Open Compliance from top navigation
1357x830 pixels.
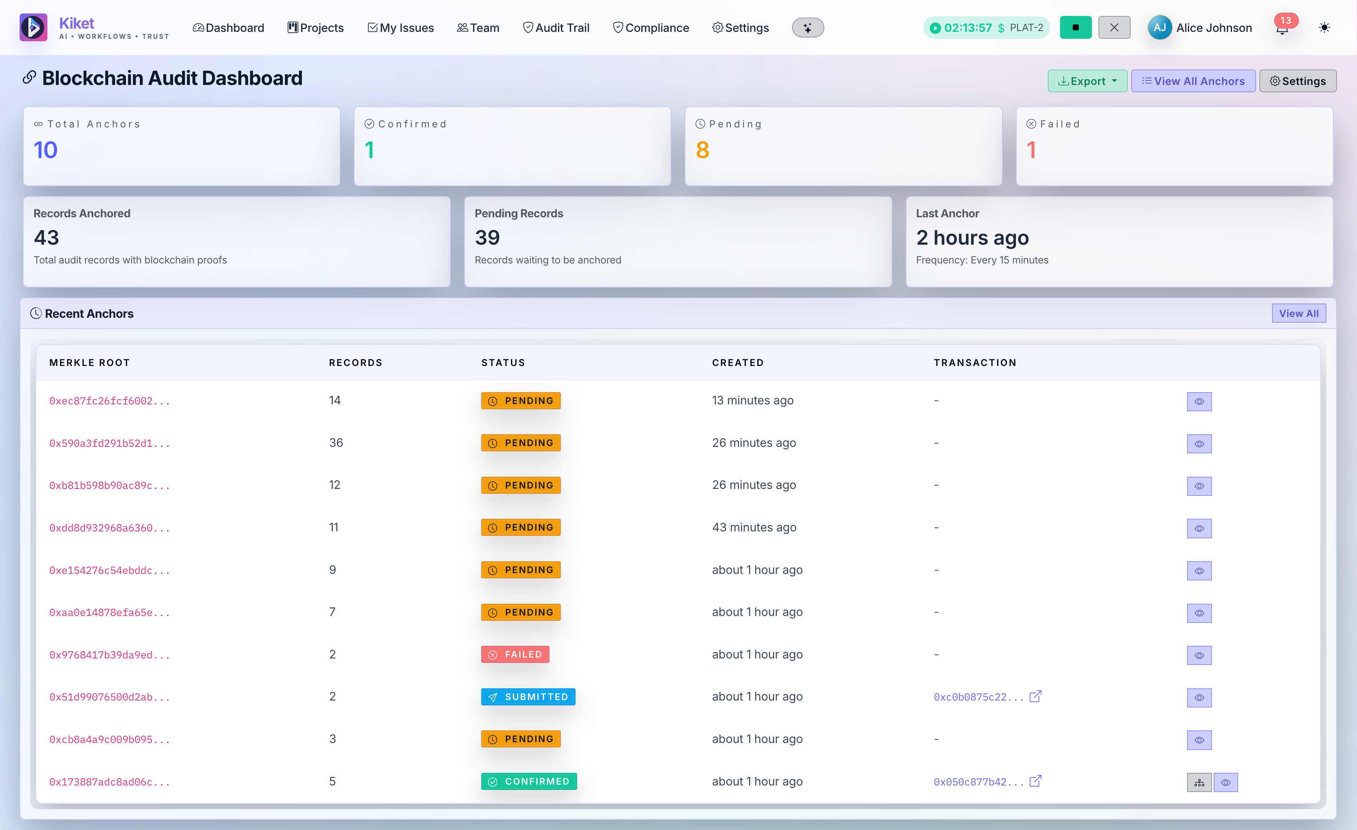650,27
